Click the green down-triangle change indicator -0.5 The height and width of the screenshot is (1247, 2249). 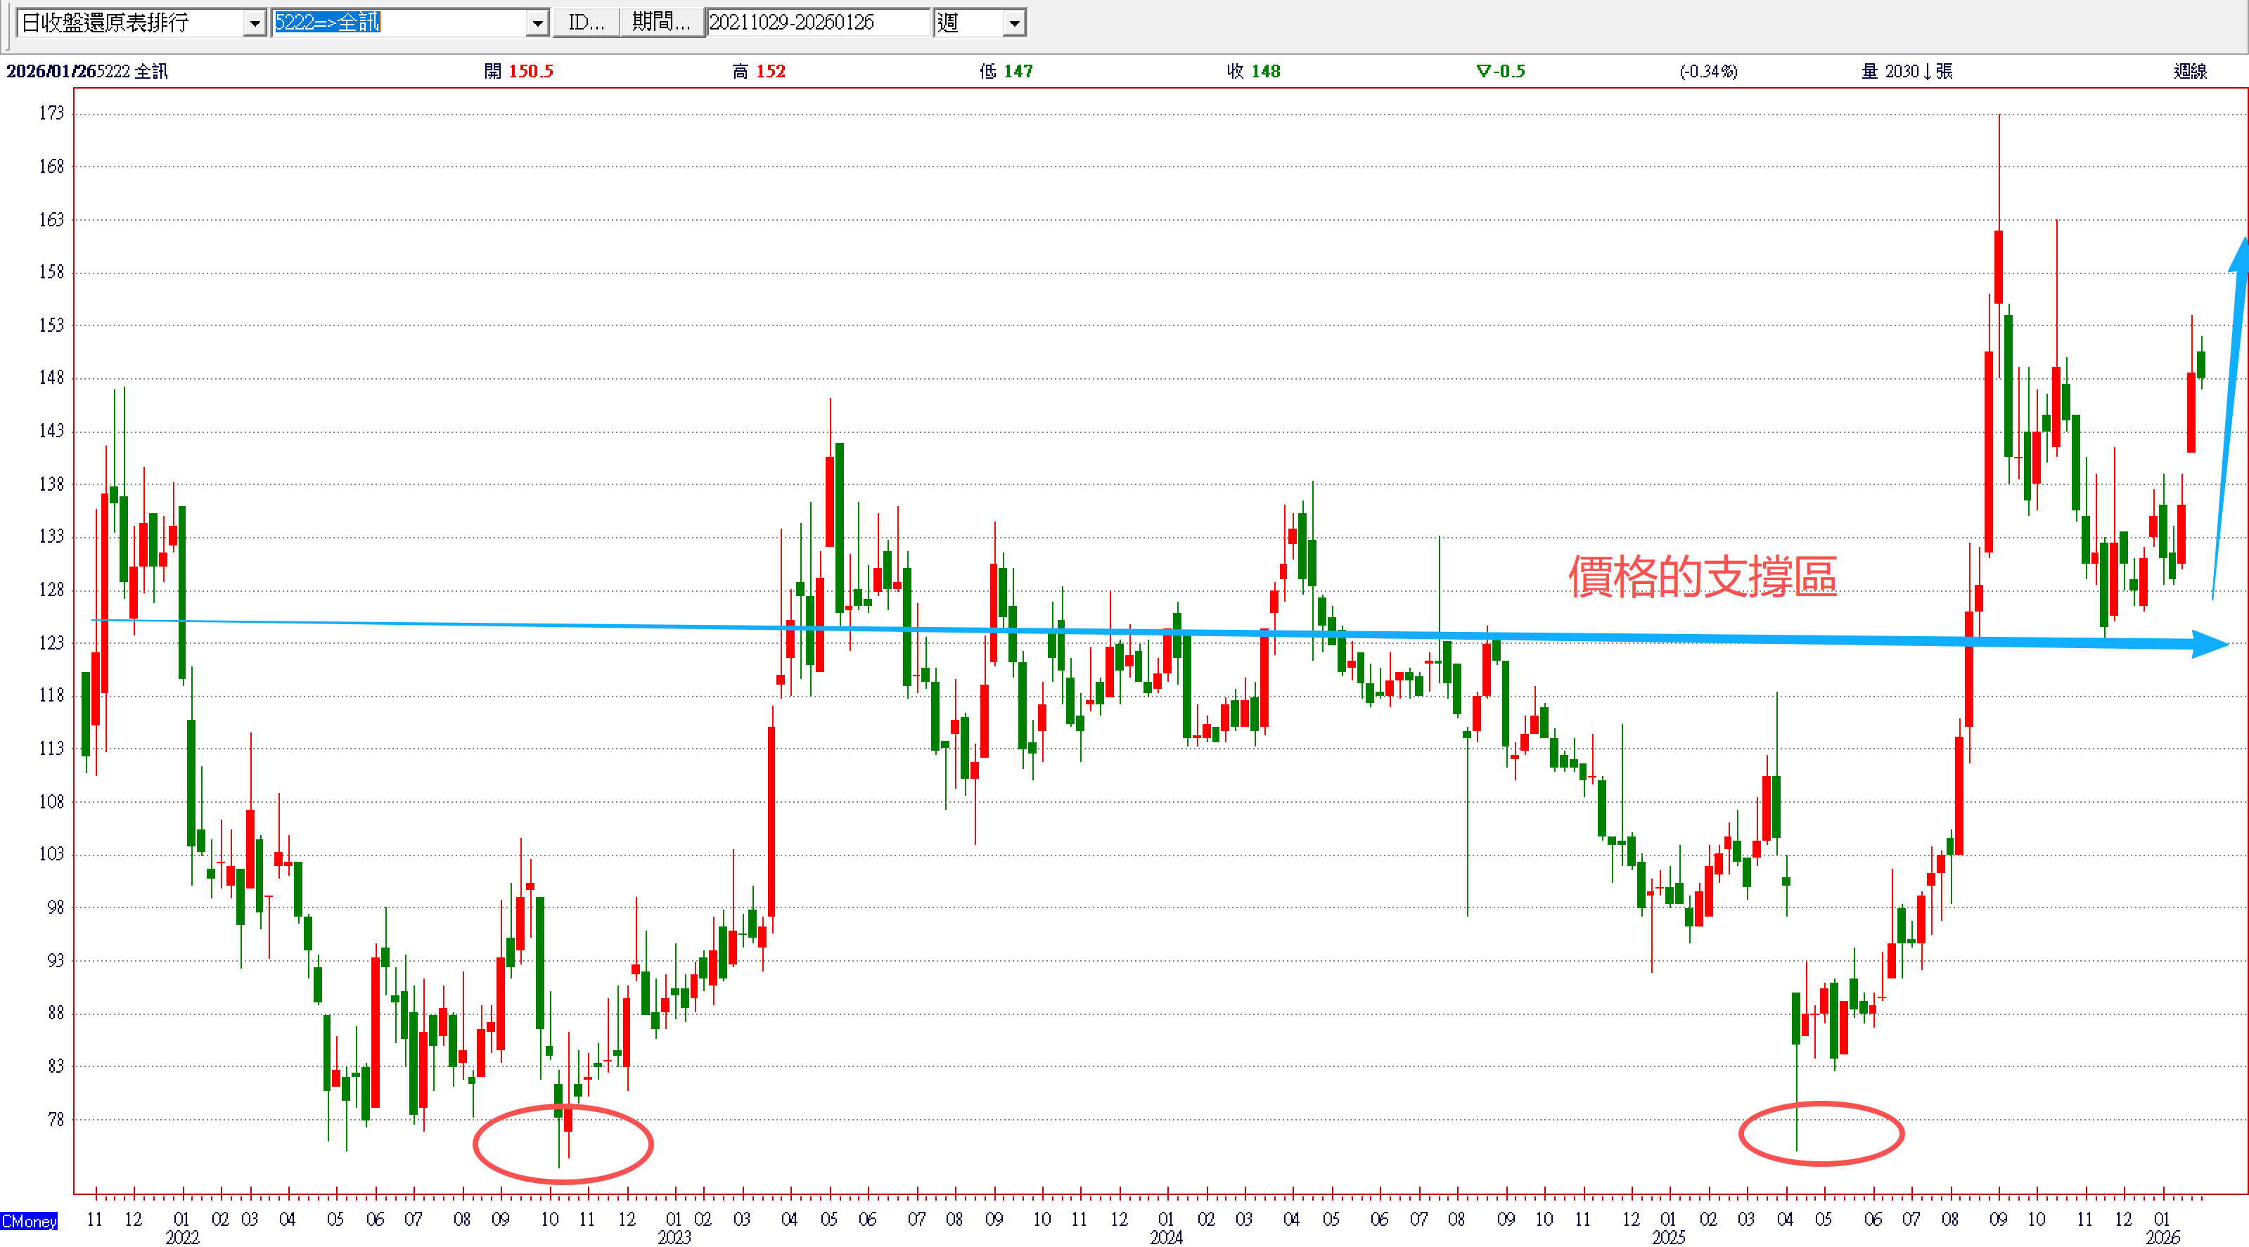click(1500, 72)
